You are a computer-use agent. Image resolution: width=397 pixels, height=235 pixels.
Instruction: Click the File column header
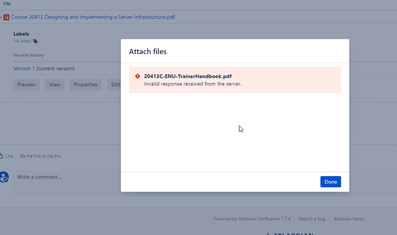7,4
